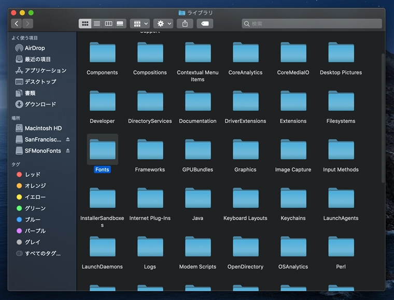Go forward with the right arrow
394x300 pixels.
pos(27,24)
